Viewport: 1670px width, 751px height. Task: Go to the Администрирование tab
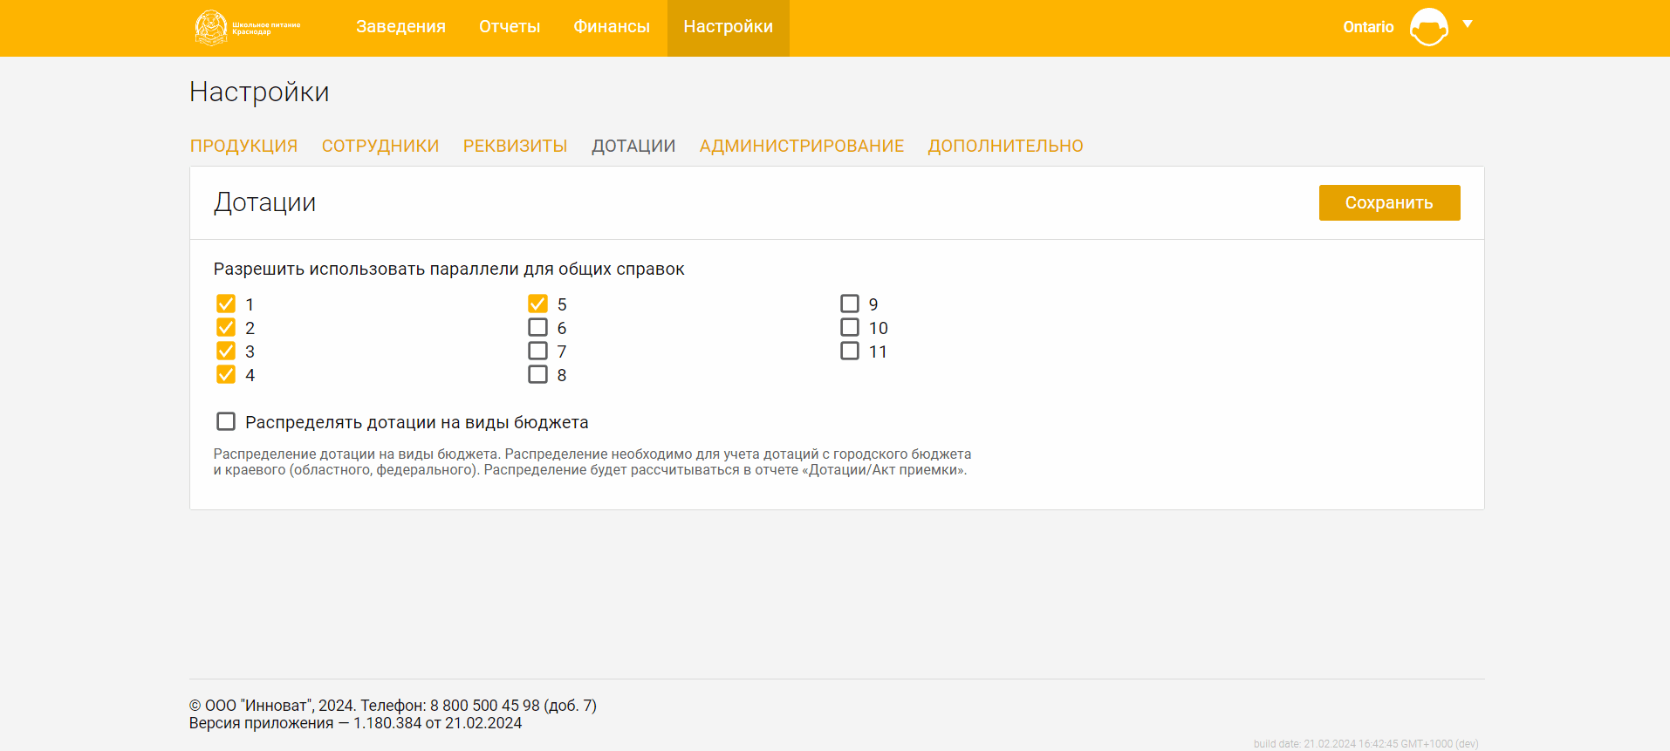(801, 146)
